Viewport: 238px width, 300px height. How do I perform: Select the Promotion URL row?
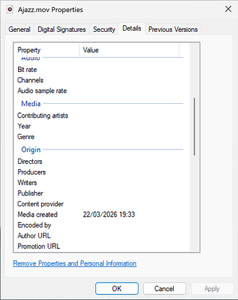pos(100,246)
